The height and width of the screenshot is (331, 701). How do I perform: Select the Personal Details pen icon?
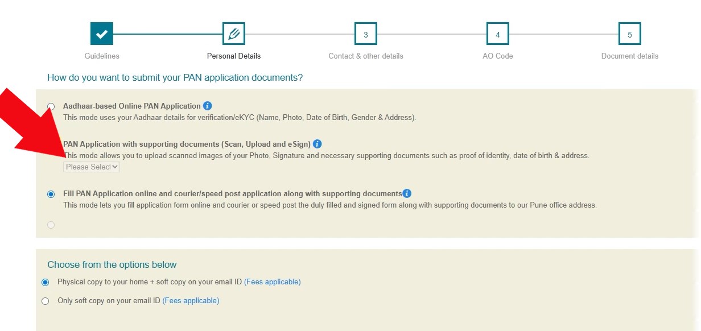(234, 34)
